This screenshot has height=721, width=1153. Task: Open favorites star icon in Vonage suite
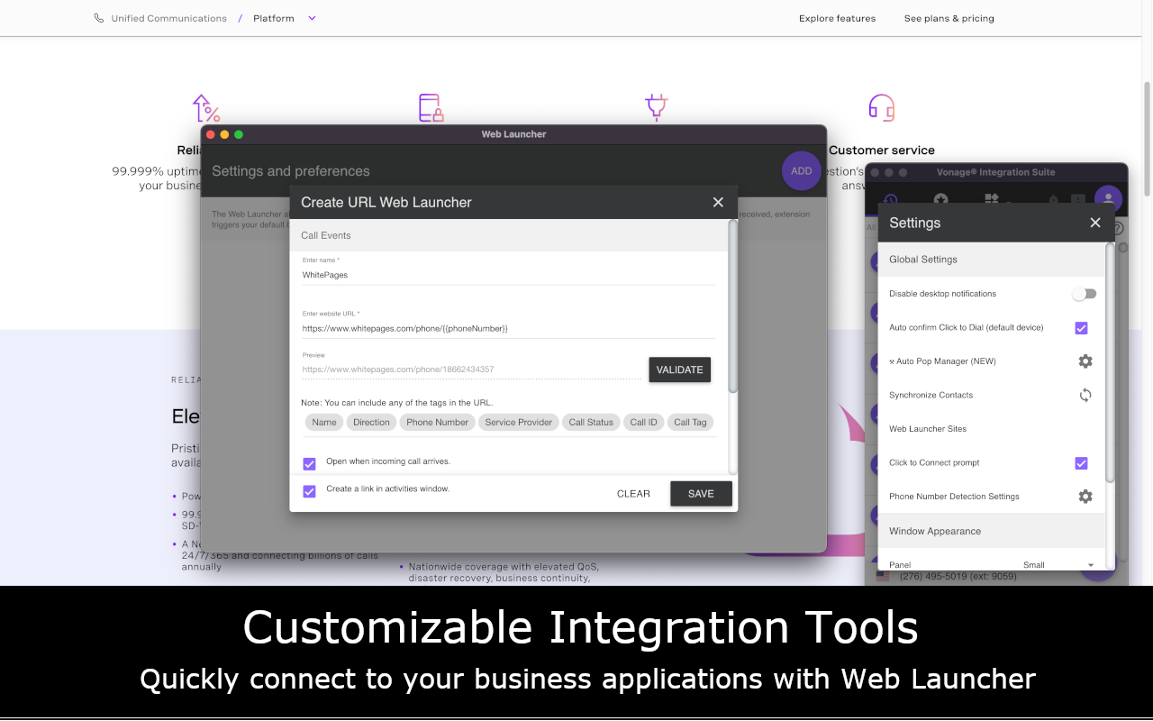[x=940, y=200]
